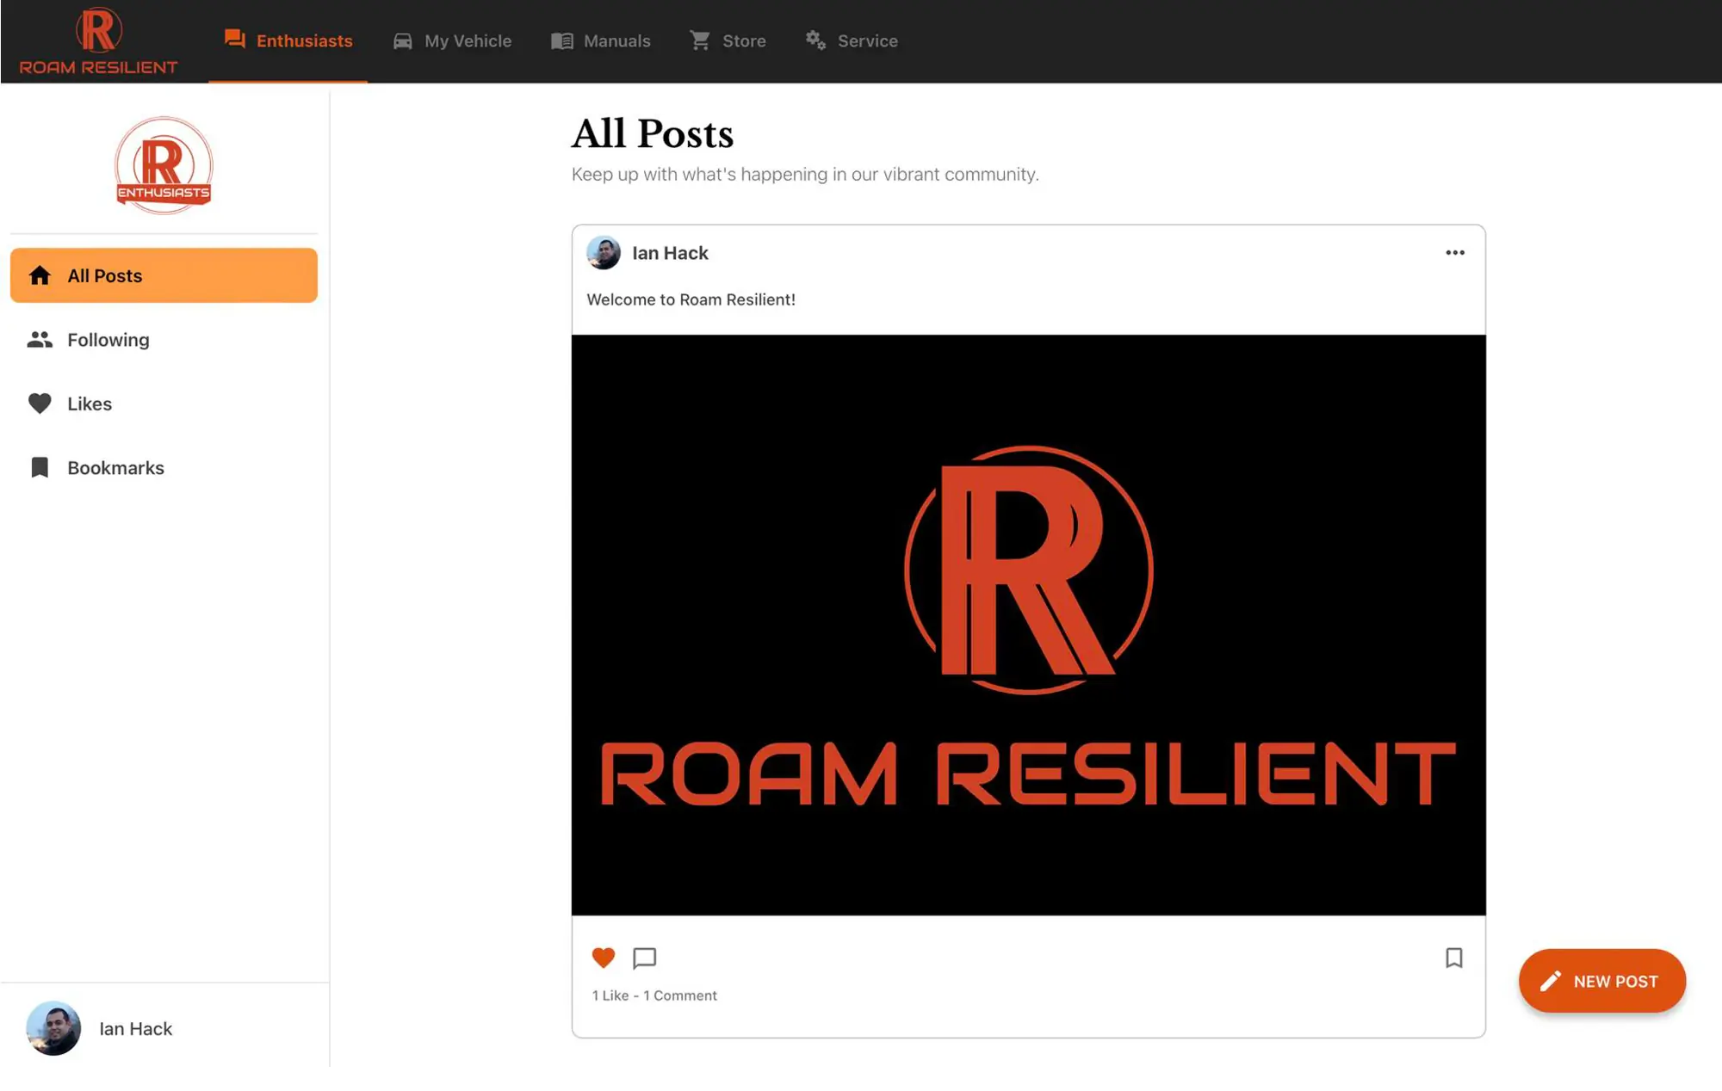Click the NEW POST button
This screenshot has width=1722, height=1091.
[1601, 981]
